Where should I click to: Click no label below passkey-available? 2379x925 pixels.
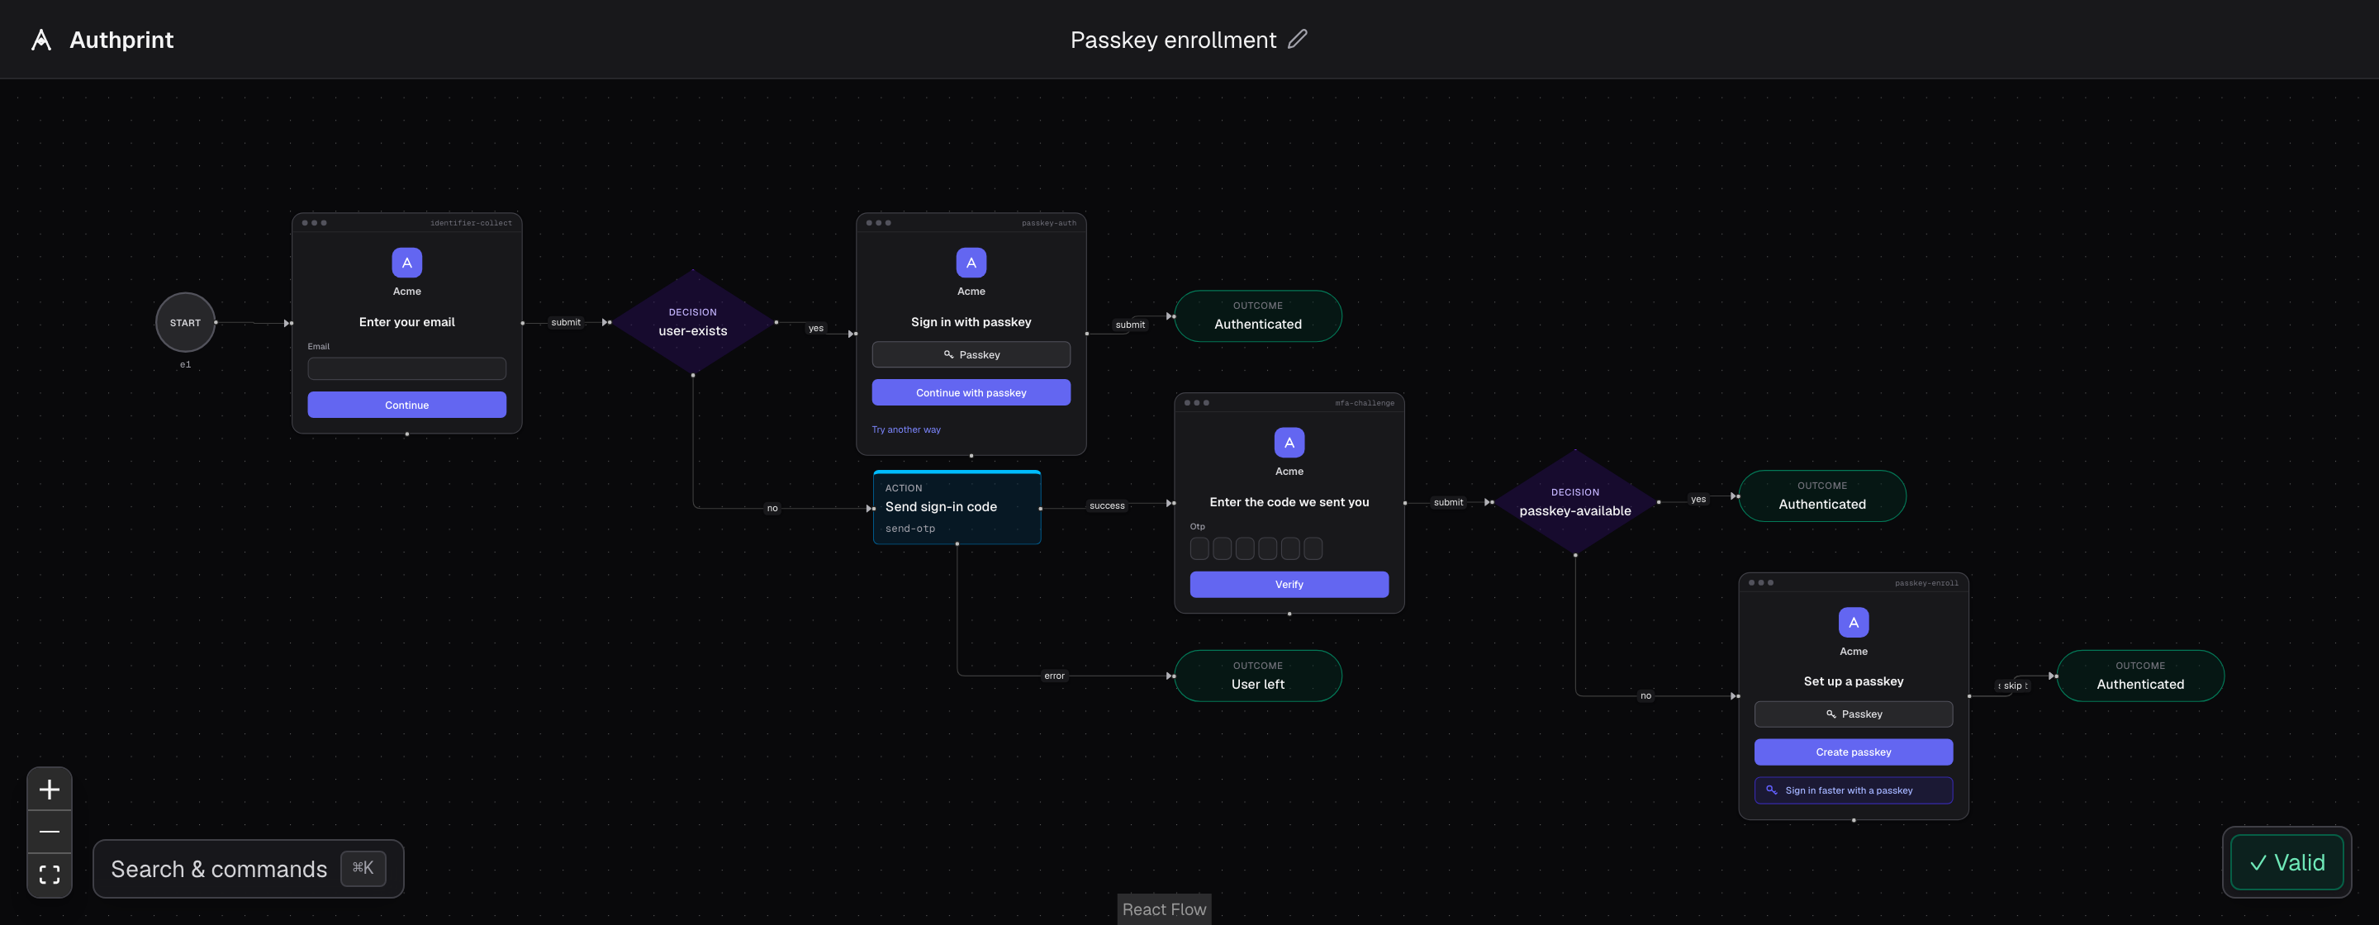point(1645,696)
